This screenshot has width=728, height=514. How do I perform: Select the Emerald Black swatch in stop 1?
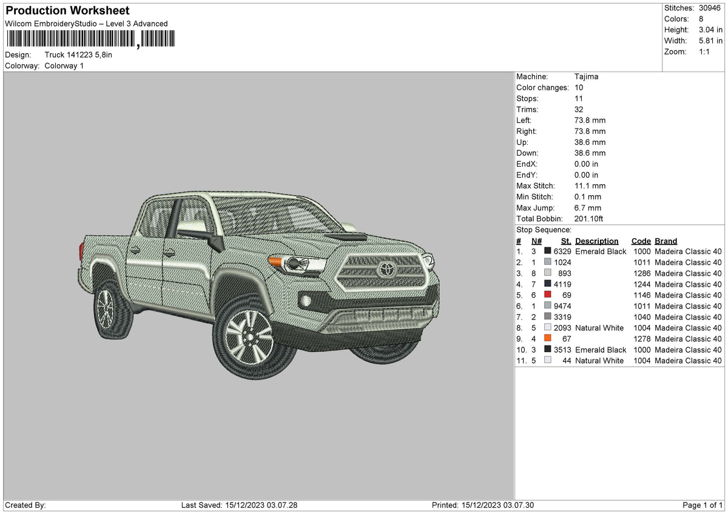[548, 252]
